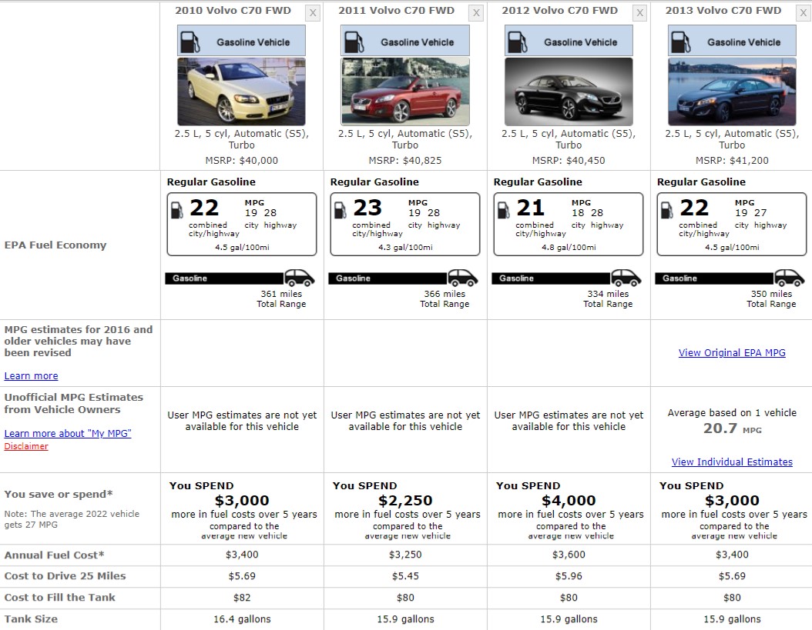The image size is (812, 630).
Task: Click the Gasoline range bar for 350 miles
Action: [x=714, y=278]
